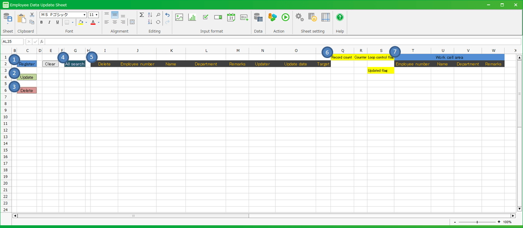Toggle italic formatting

pos(49,22)
